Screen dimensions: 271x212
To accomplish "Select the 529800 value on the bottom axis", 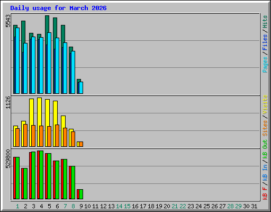I will click(8, 159).
